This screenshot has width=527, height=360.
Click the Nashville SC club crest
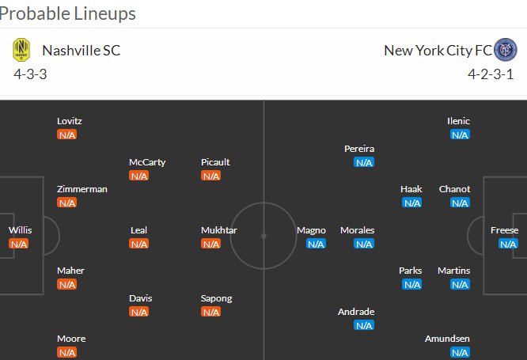[21, 51]
